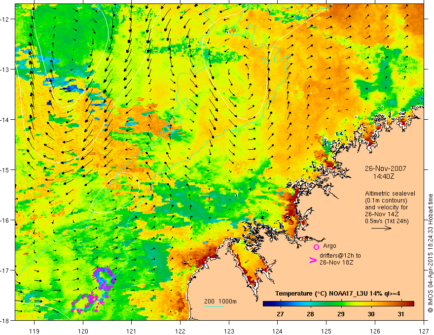This screenshot has height=335, width=434.
Task: Click the 'and velocity for' text
Action: coord(386,207)
